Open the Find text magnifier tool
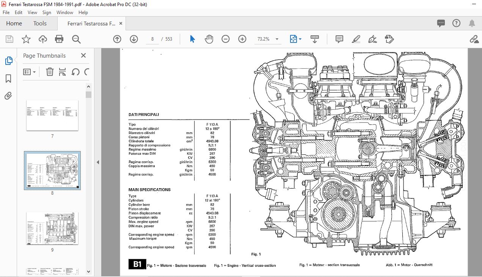482x277 pixels. (76, 39)
